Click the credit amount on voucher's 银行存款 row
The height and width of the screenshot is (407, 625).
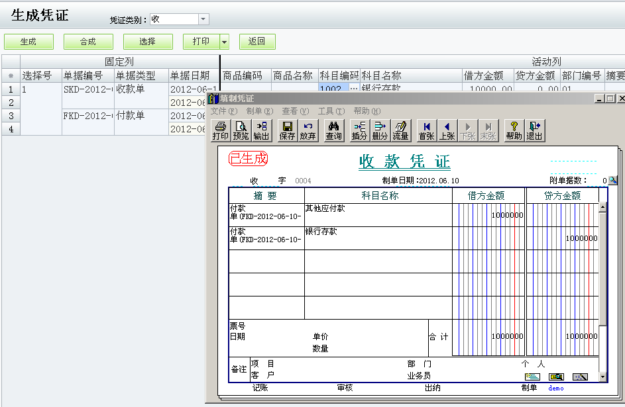[581, 238]
